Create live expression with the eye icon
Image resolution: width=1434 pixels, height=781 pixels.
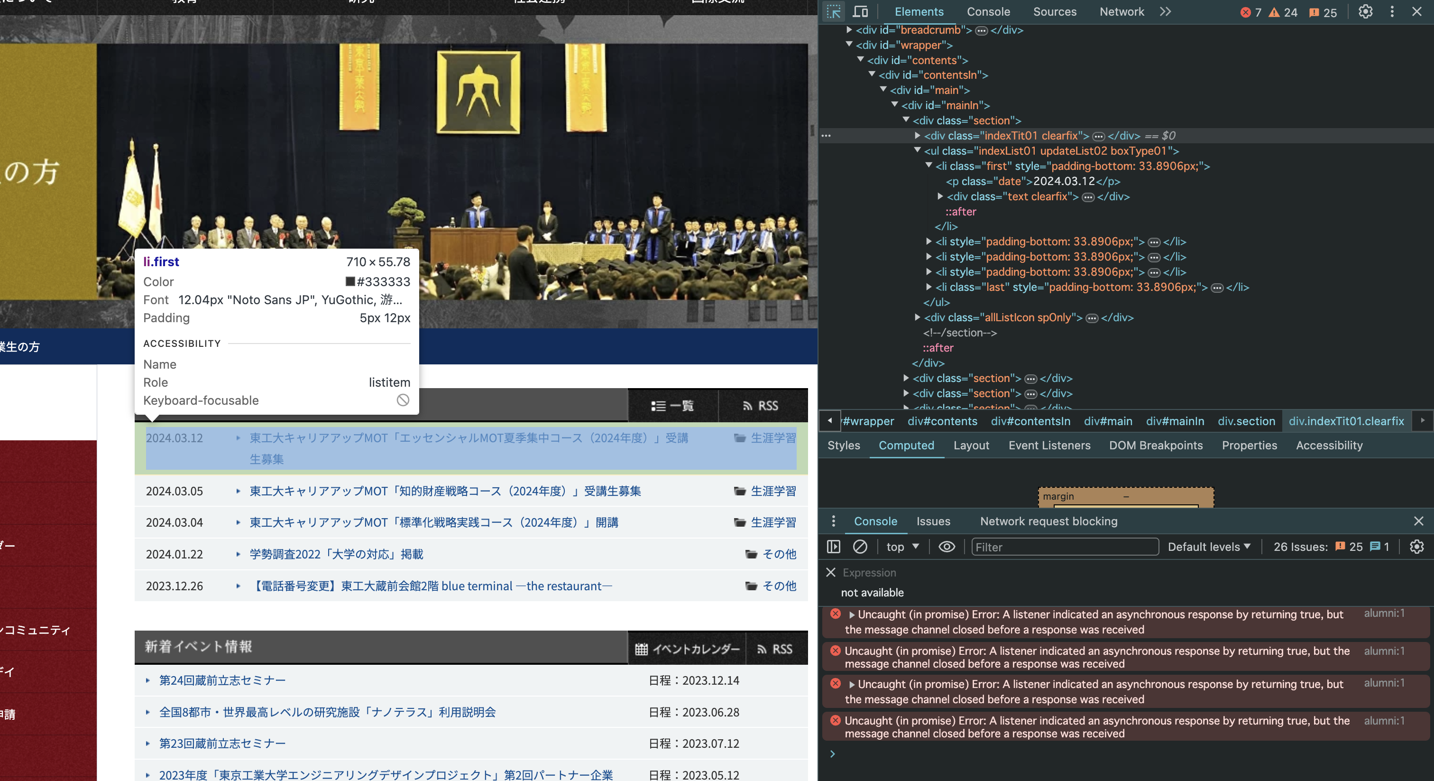pos(947,547)
